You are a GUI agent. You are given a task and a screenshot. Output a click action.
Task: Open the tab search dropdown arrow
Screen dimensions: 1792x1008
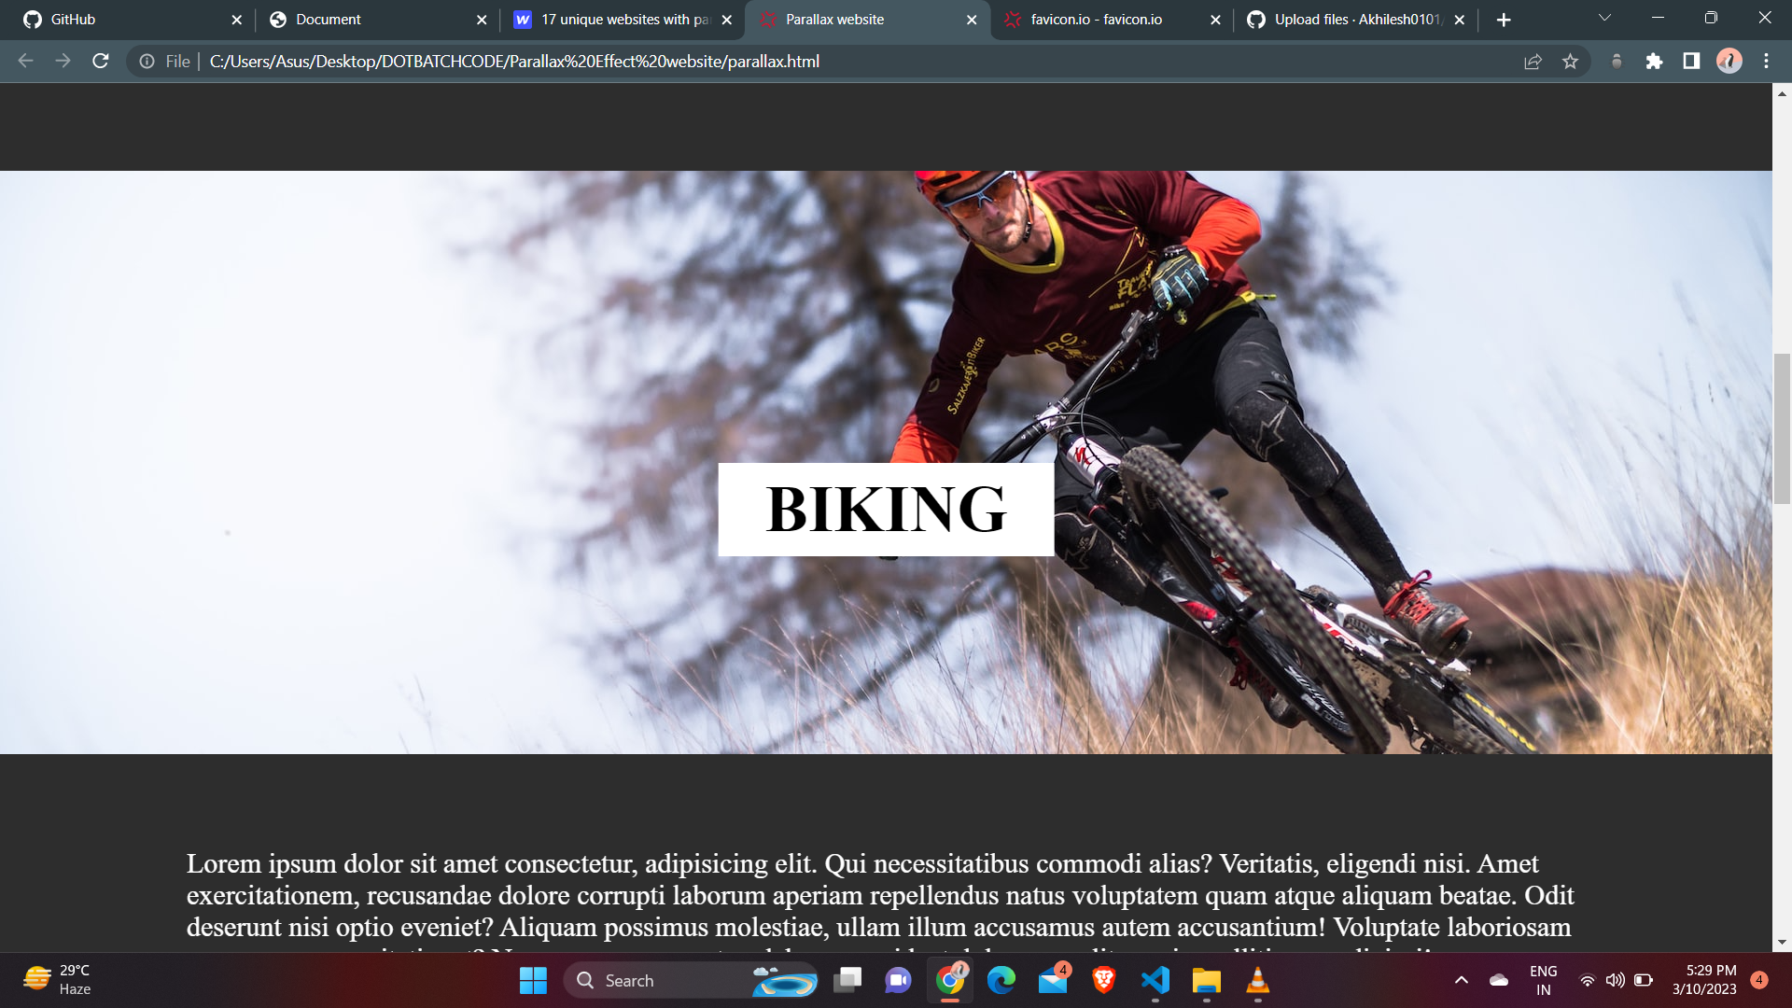click(x=1603, y=19)
